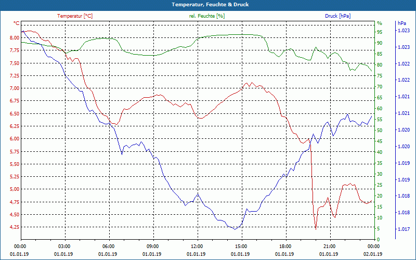Click the "06:00" time axis label
The height and width of the screenshot is (260, 416).
(x=108, y=246)
